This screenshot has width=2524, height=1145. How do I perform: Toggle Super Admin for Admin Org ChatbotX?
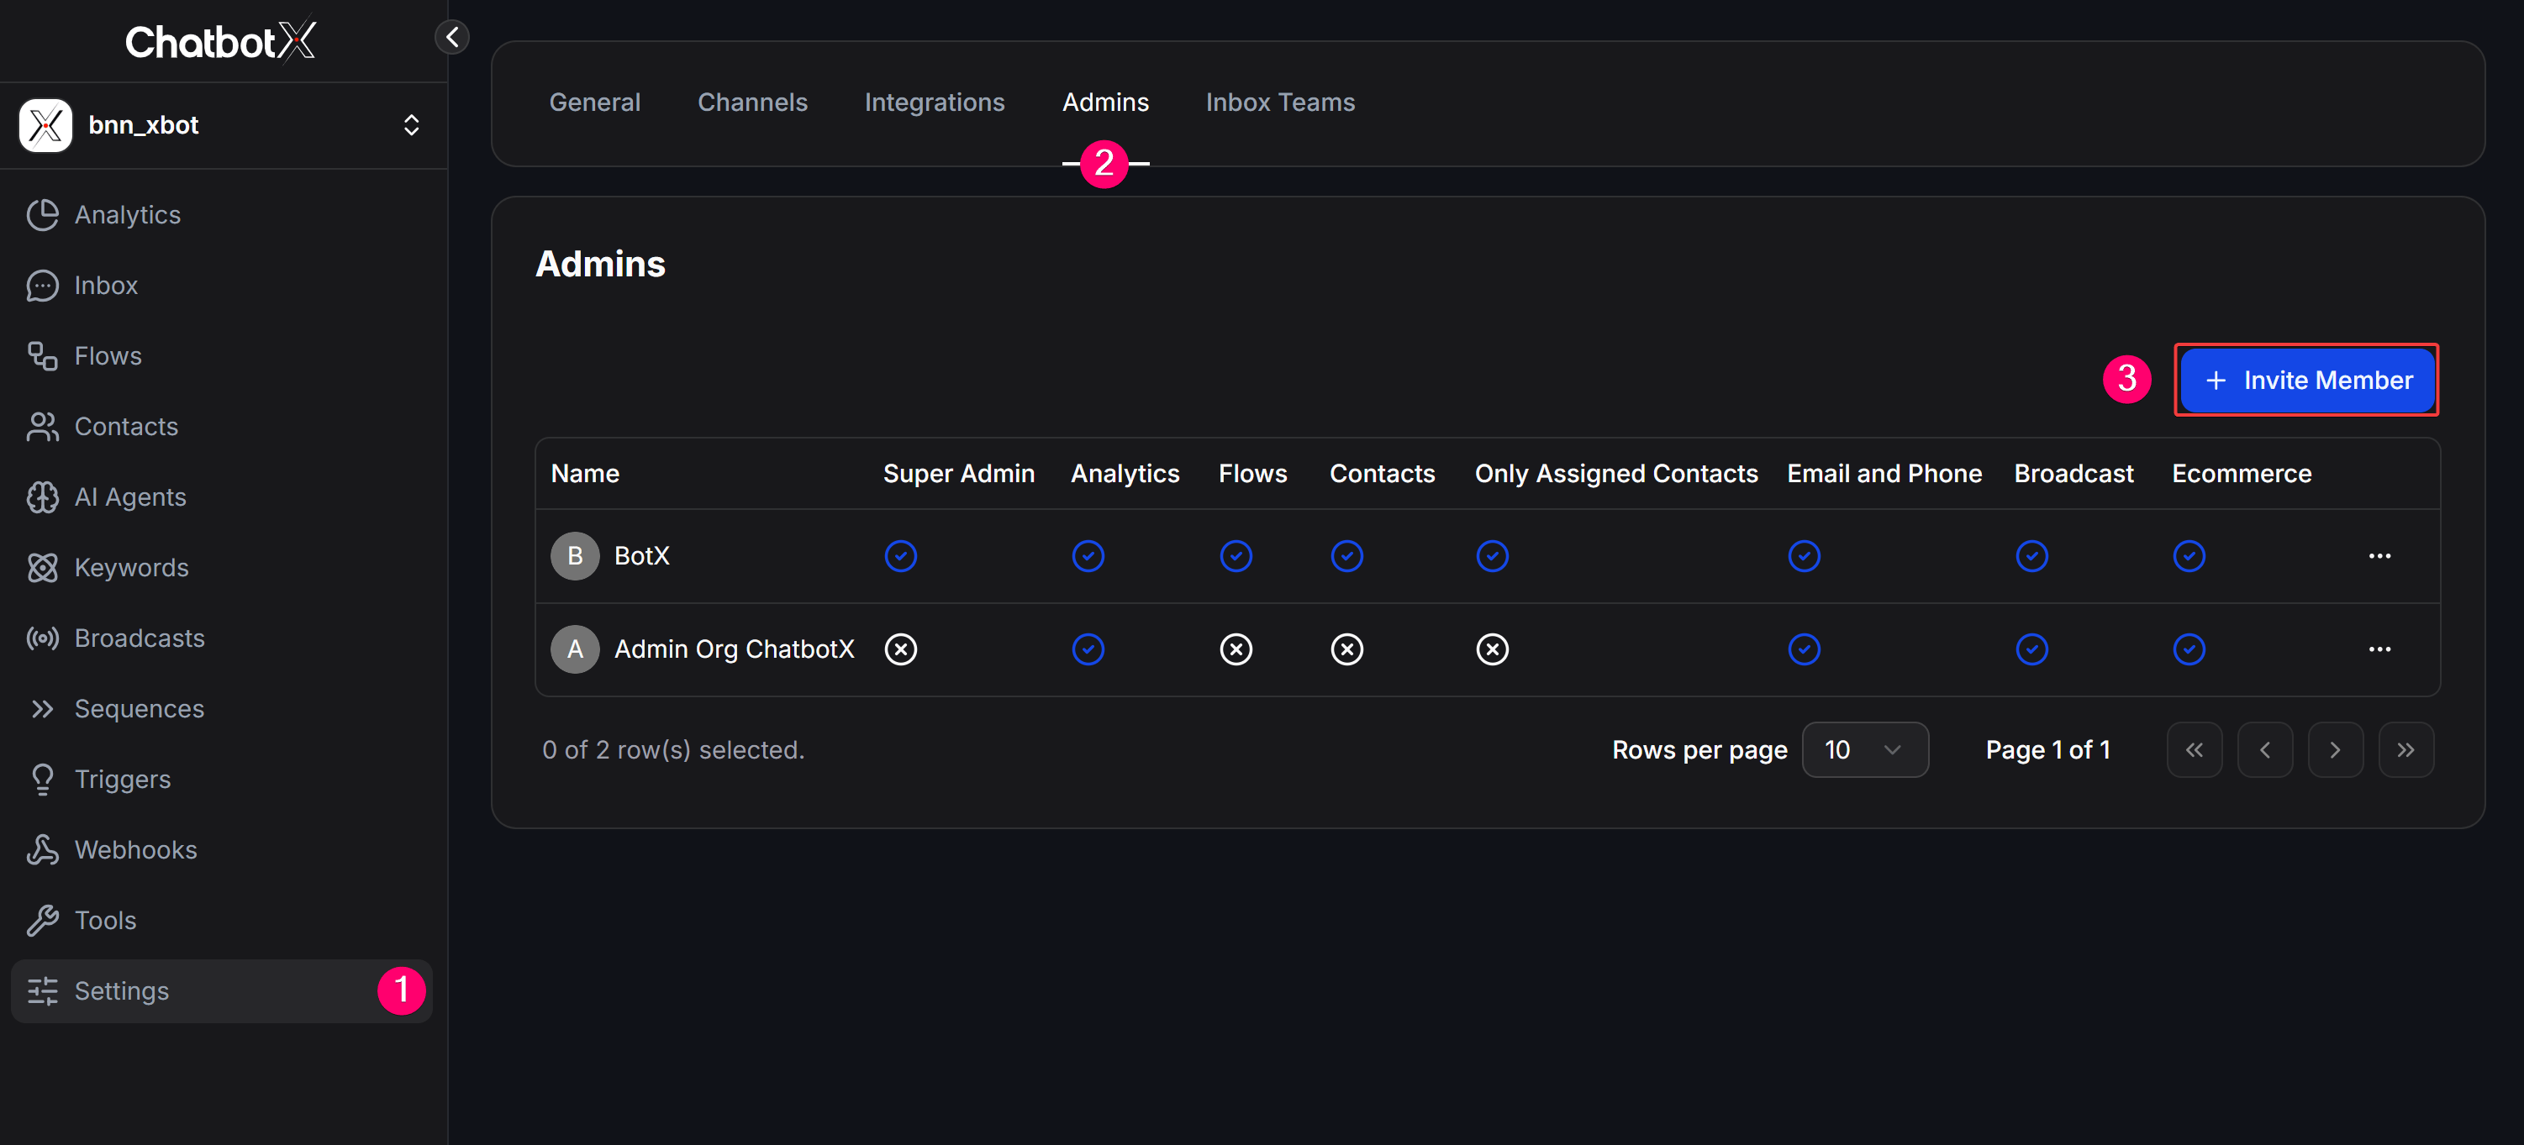(x=900, y=649)
